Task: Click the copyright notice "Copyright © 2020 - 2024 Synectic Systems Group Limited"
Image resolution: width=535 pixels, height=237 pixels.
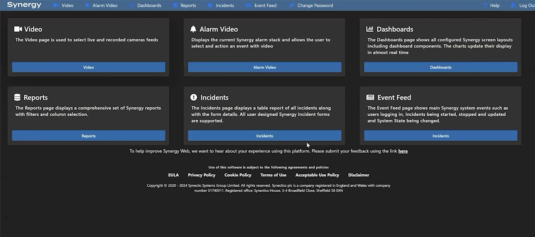Action: click(268, 188)
